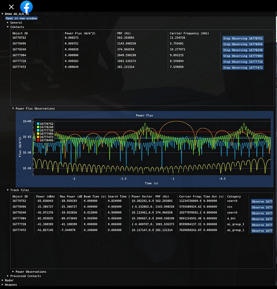Collapse the Track files section

coord(8,190)
